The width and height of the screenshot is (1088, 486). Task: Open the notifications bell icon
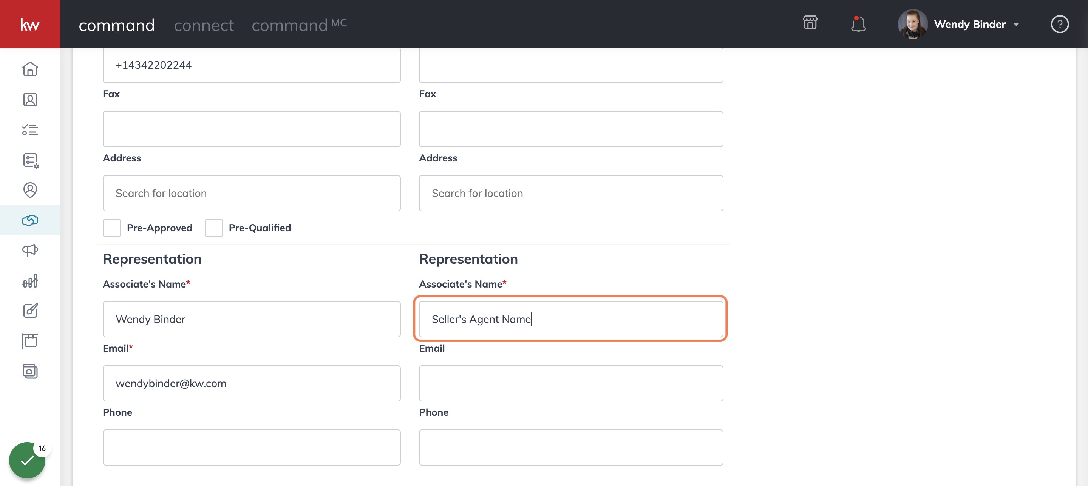point(858,24)
